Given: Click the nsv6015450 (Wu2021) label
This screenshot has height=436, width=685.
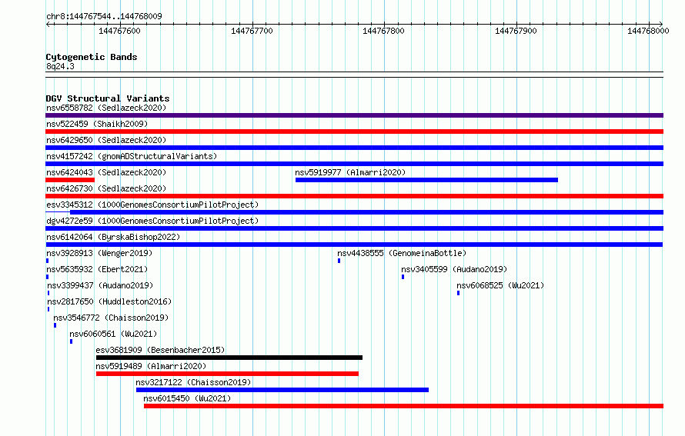Looking at the screenshot, I should (x=188, y=398).
